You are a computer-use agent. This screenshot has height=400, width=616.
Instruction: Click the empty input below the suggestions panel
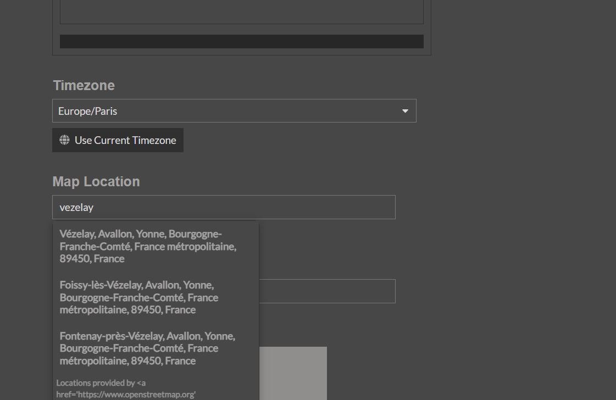tap(327, 291)
